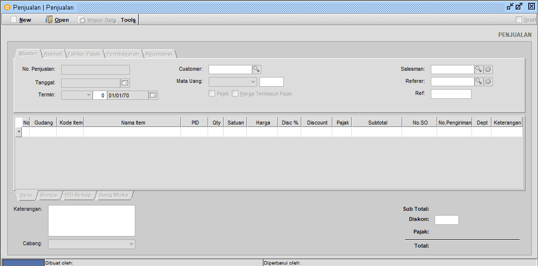Open the Tools toolbar menu

pyautogui.click(x=128, y=20)
